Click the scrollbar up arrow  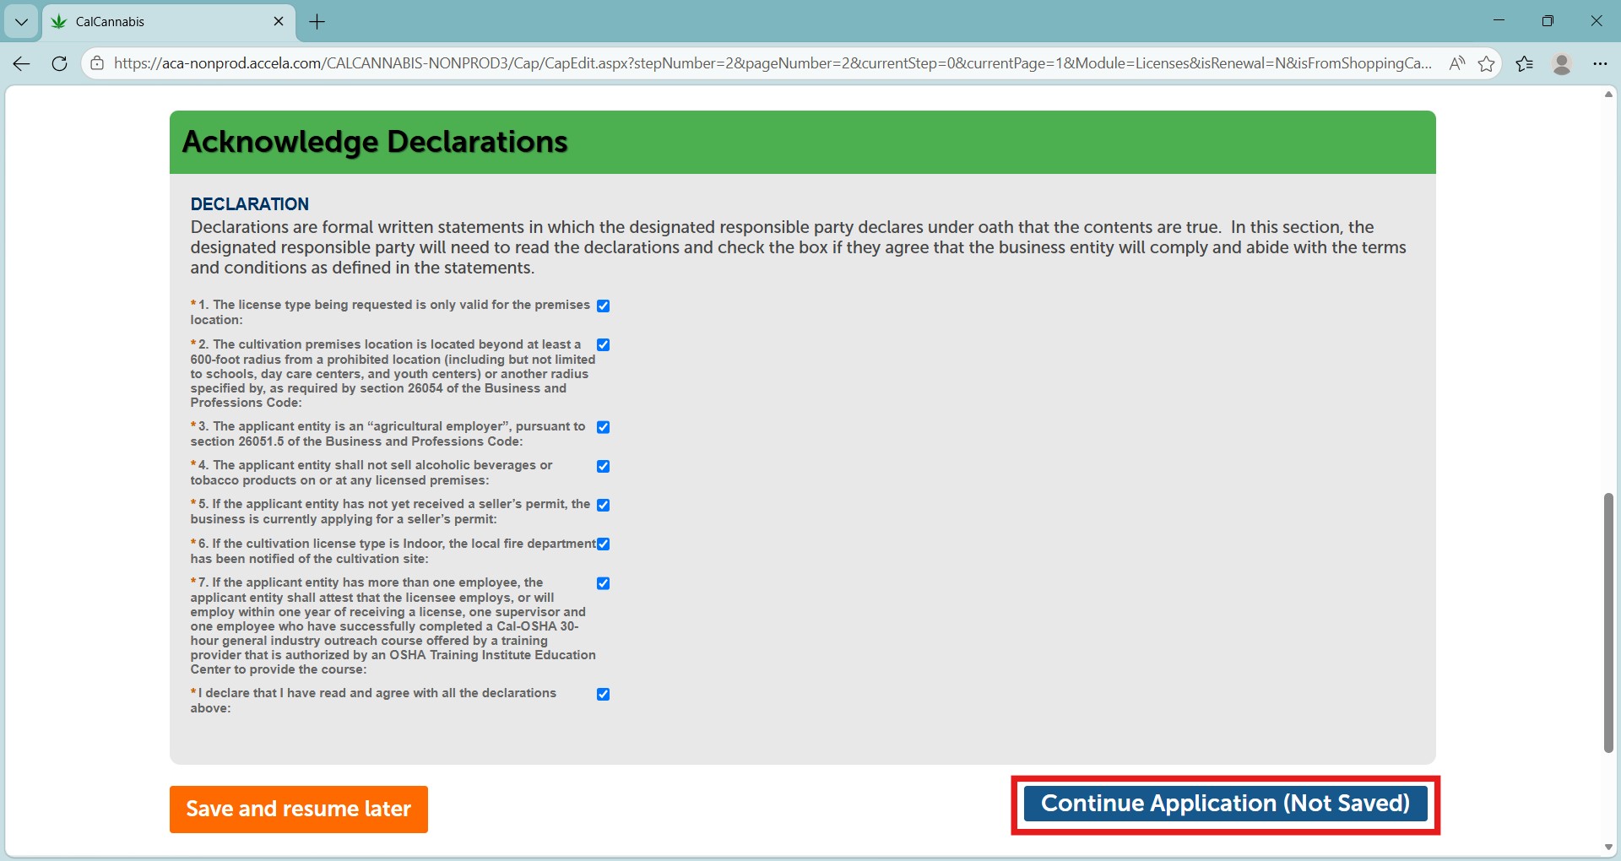pyautogui.click(x=1608, y=95)
